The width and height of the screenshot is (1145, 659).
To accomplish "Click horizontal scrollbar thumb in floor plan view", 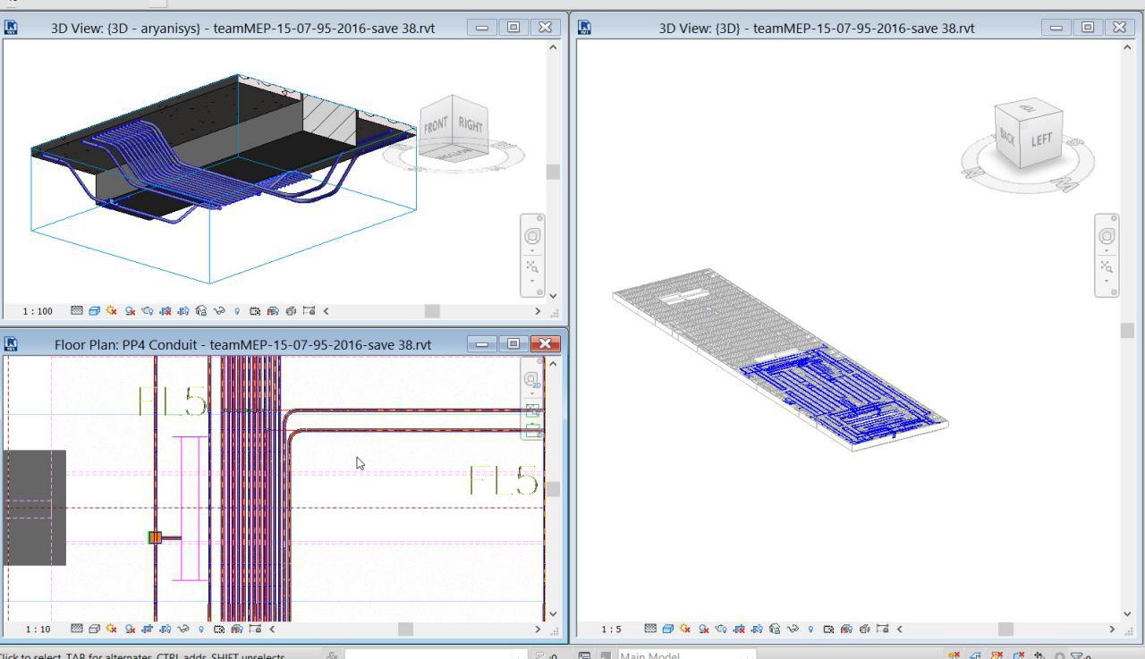I will coord(405,629).
